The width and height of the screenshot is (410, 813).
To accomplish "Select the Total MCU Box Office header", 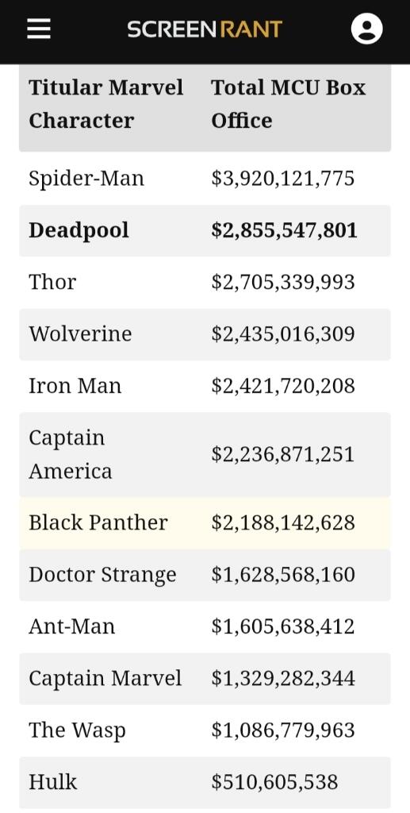I will click(x=289, y=104).
